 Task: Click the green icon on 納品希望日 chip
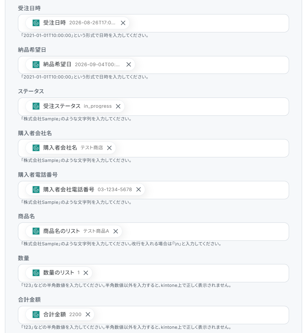click(x=36, y=64)
